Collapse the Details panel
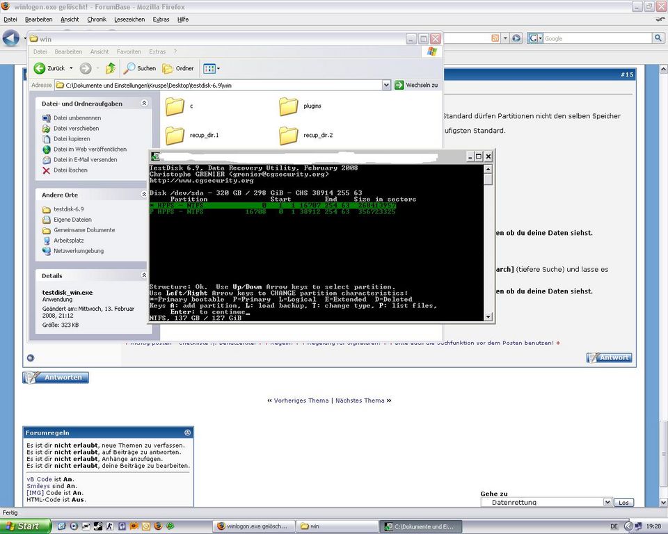Viewport: 668px width, 534px height. [144, 275]
